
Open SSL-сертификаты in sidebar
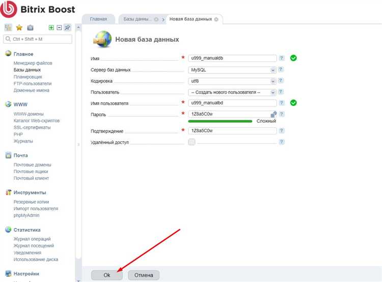(32, 127)
